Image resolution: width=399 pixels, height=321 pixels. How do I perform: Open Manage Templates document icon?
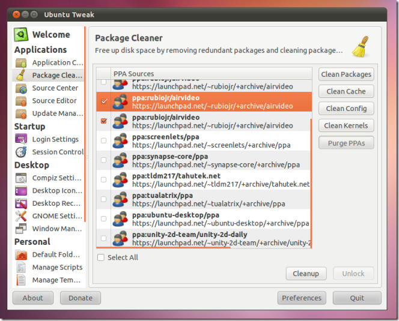pyautogui.click(x=21, y=280)
